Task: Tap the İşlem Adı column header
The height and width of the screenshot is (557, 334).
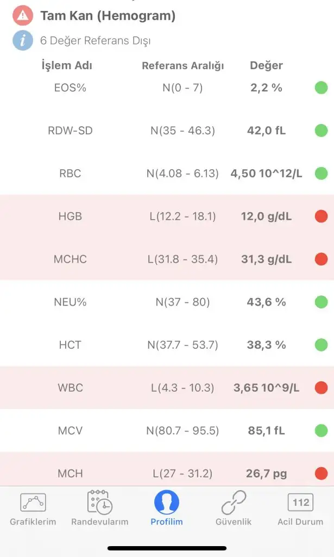Action: tap(67, 66)
